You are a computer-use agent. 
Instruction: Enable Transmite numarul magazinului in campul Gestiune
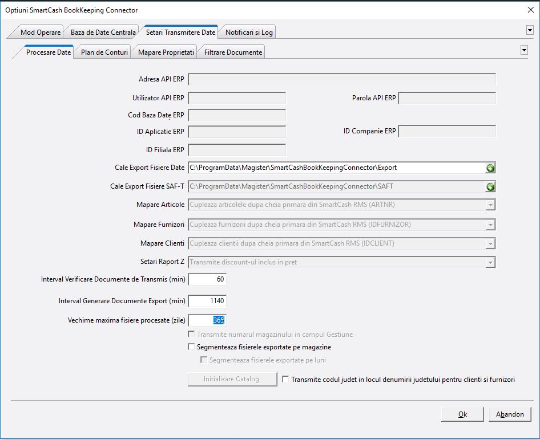coord(191,334)
